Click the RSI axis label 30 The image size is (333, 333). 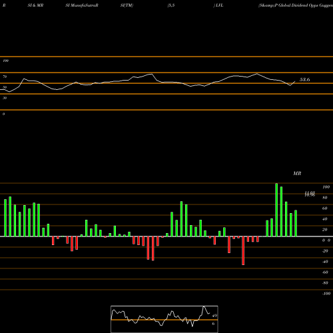(x=5, y=98)
